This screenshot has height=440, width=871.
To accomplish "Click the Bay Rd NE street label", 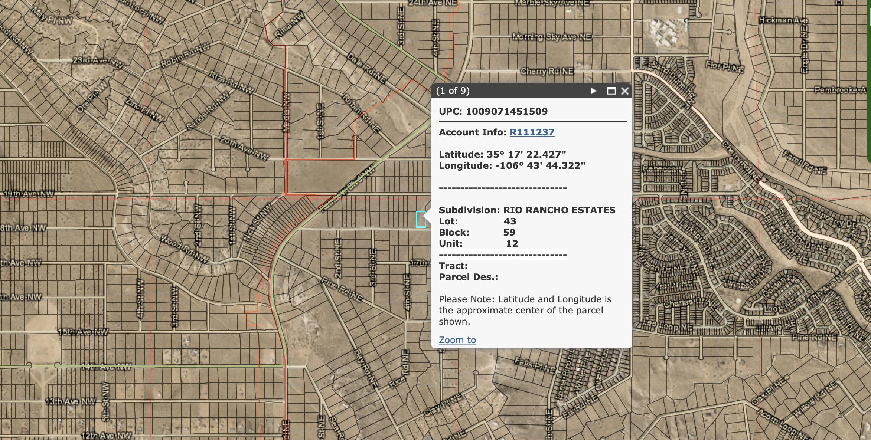I will point(366,368).
